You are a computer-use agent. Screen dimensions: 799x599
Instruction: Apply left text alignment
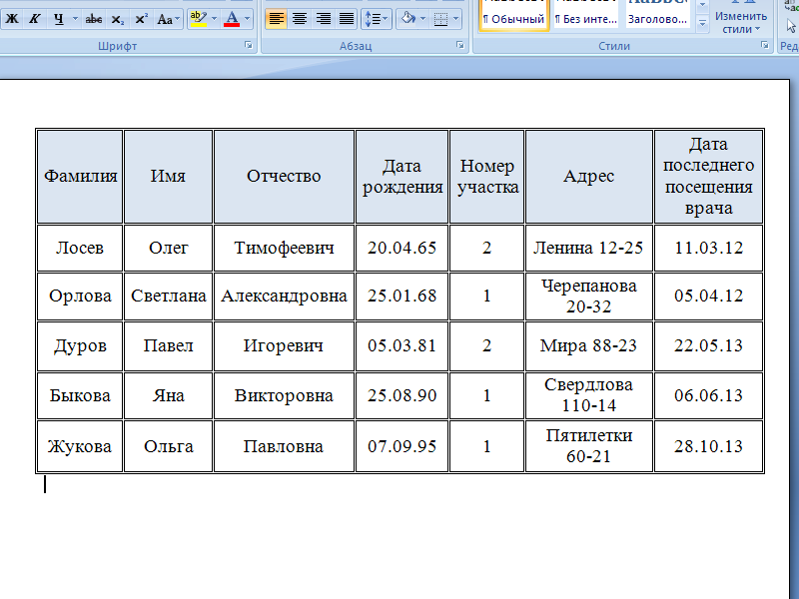coord(276,19)
